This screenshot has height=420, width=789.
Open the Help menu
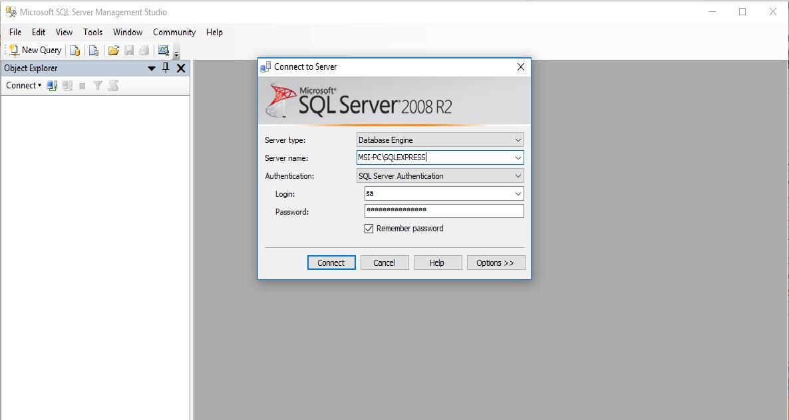(x=214, y=32)
